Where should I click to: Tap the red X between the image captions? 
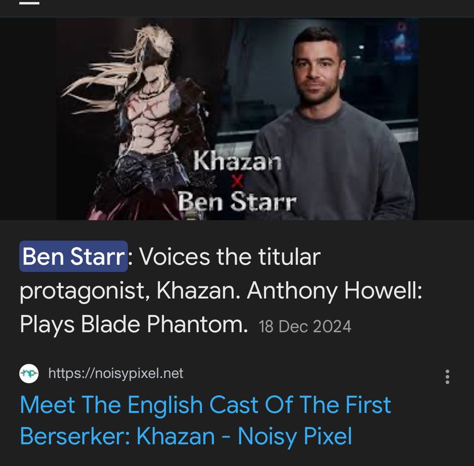237,181
